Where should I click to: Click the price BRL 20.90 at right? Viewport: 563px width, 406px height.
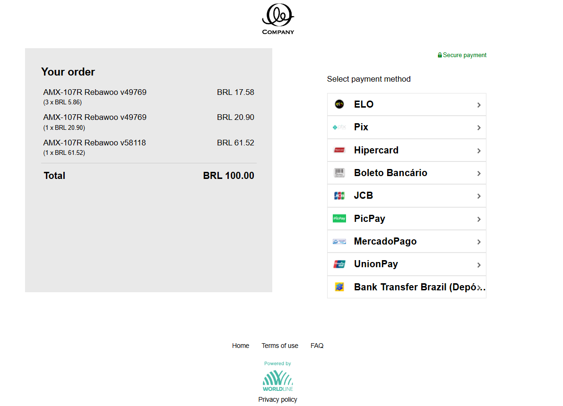(235, 117)
